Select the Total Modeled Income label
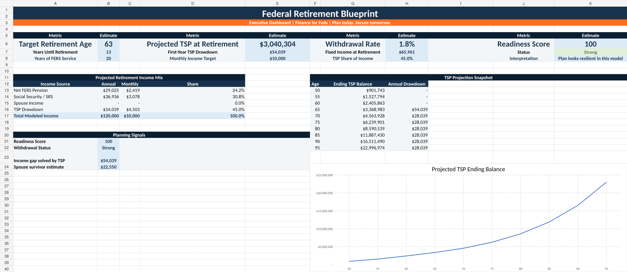627x272 pixels. pos(55,116)
